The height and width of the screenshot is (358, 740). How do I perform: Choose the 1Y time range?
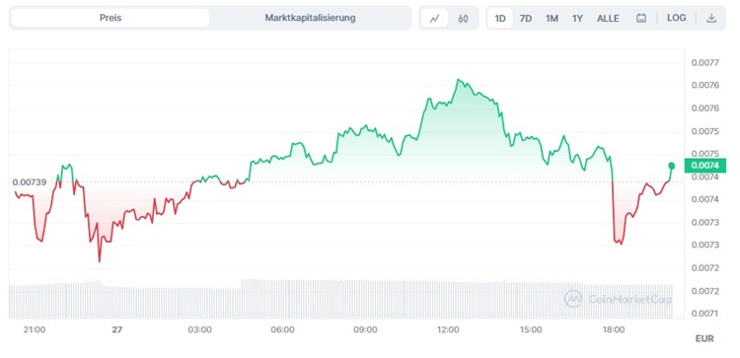[577, 19]
